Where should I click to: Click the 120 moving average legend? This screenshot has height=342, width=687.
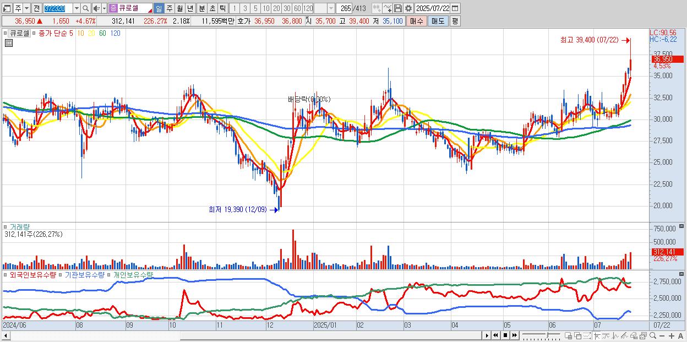115,33
